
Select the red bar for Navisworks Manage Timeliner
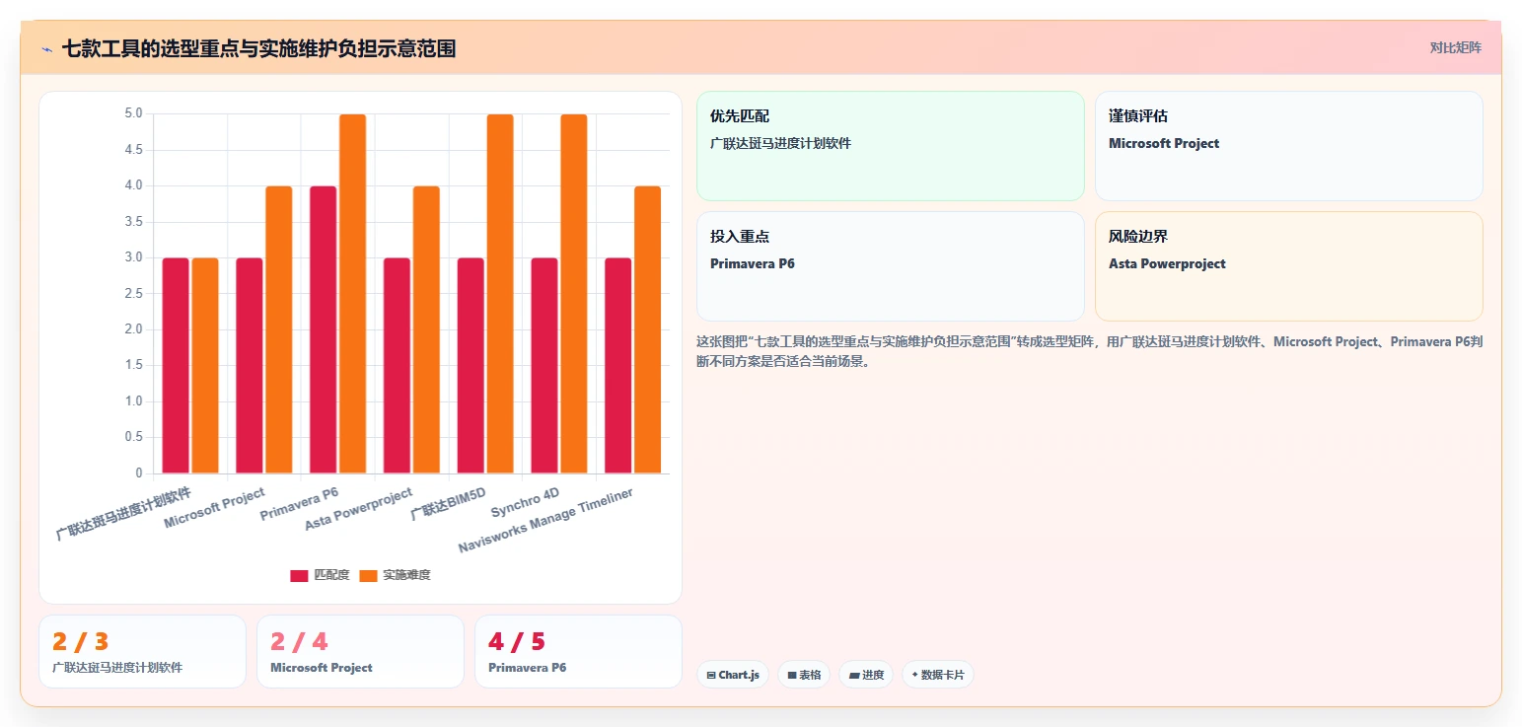[x=617, y=365]
